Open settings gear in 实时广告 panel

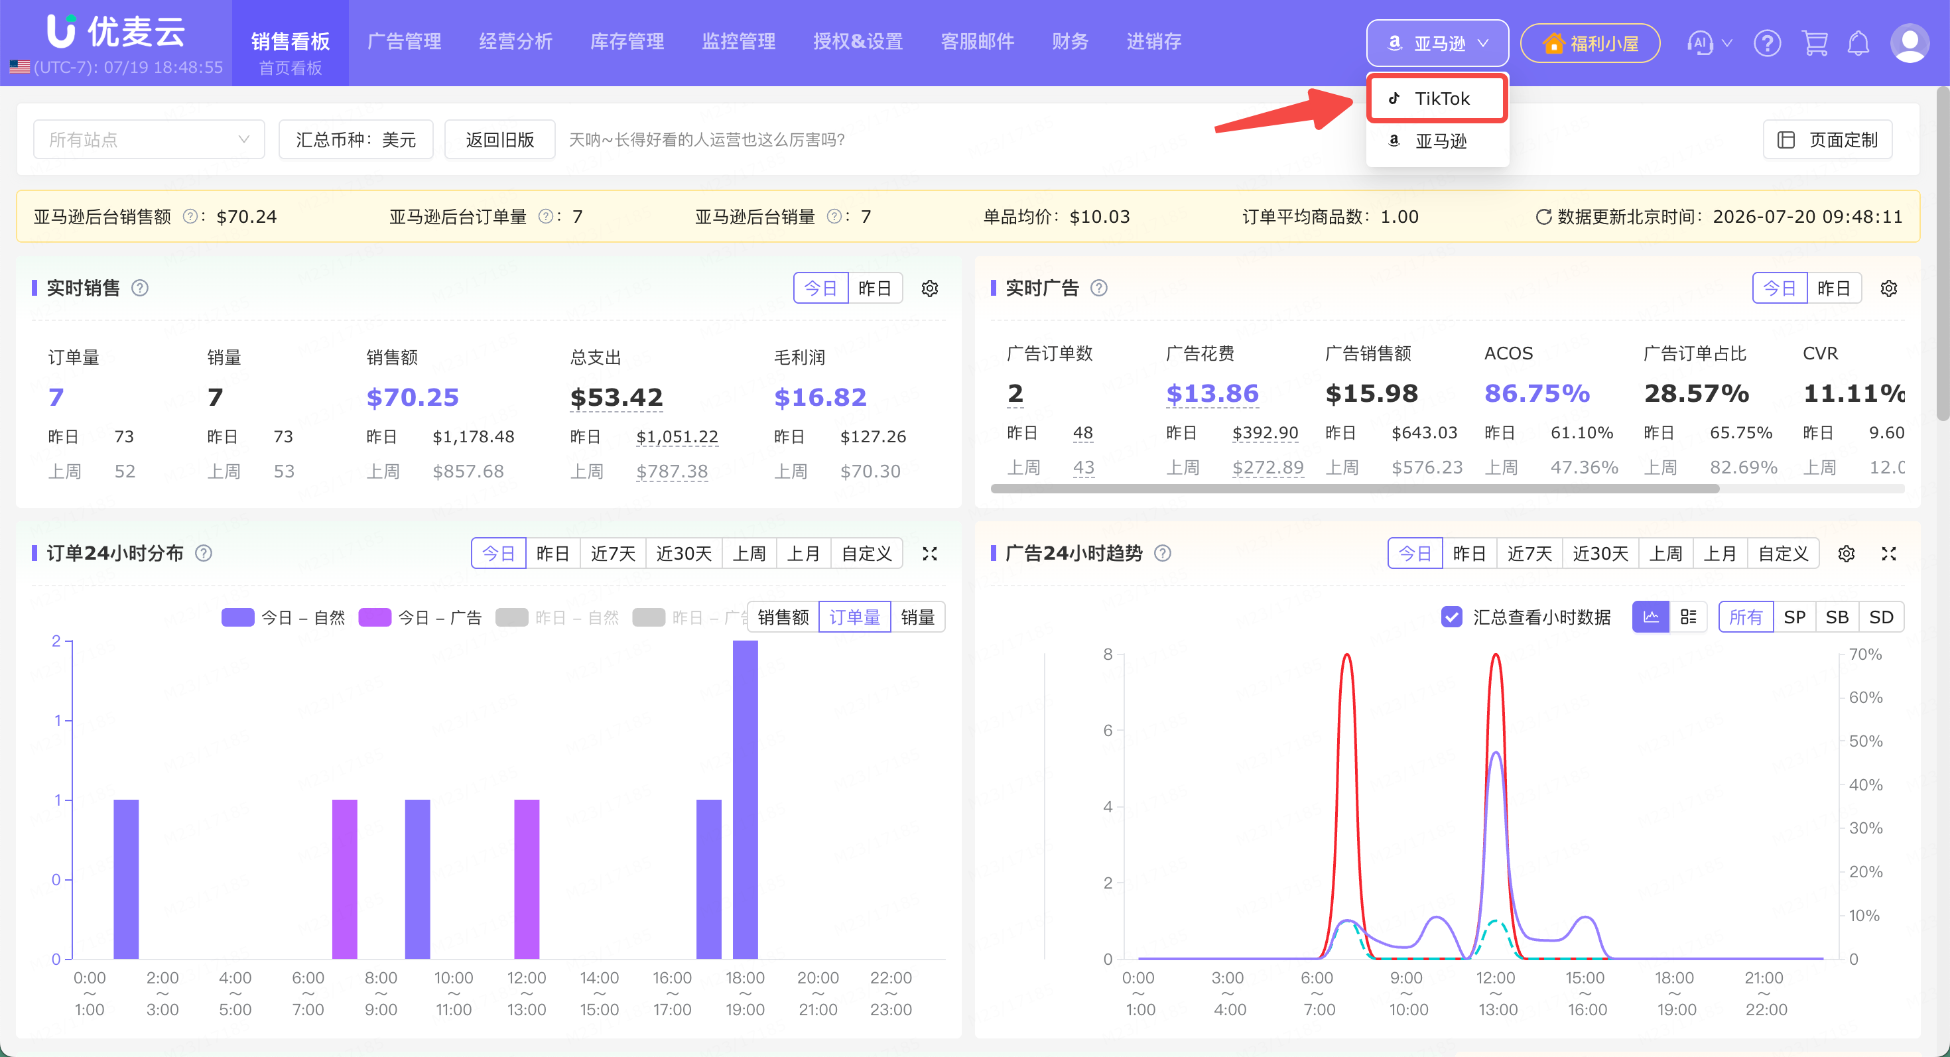1889,288
